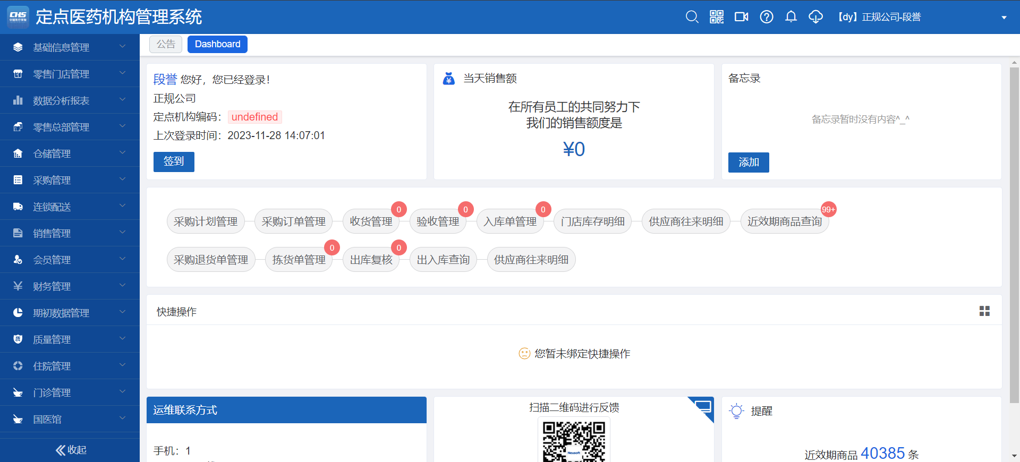Expand 销售管理 menu chevron
The height and width of the screenshot is (462, 1020).
123,233
